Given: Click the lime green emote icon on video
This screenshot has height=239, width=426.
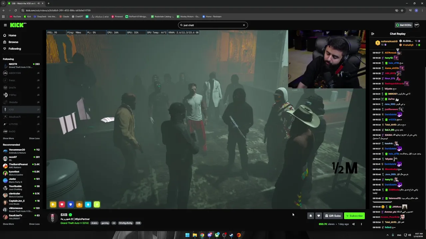Looking at the screenshot, I should pos(97,204).
